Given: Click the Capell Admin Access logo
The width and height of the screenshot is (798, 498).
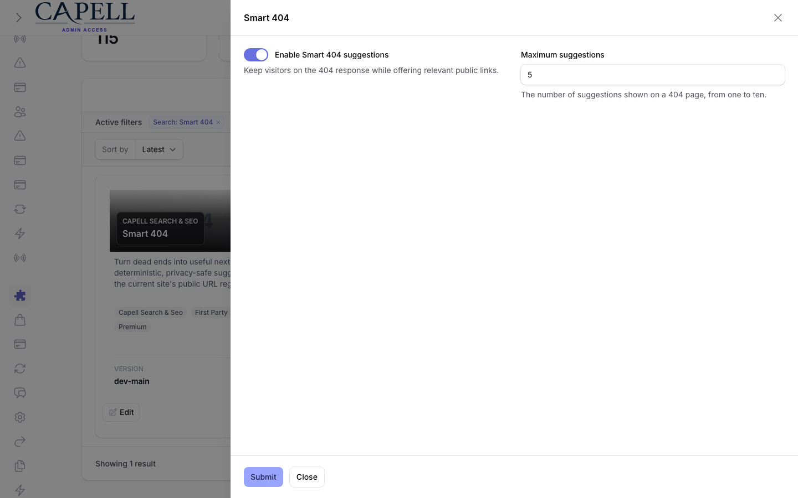Looking at the screenshot, I should tap(85, 17).
